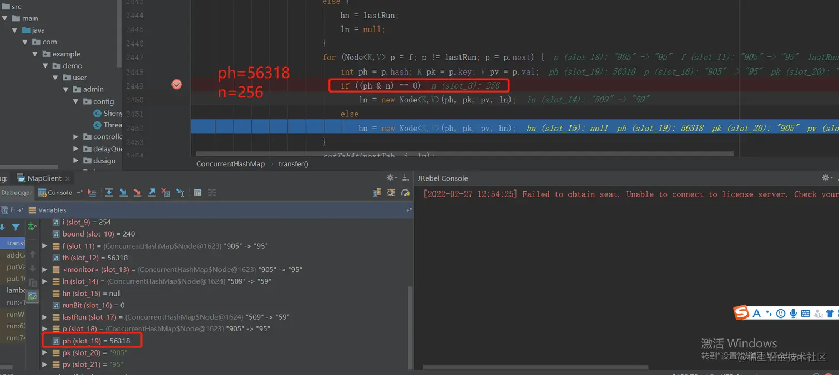Click the breakpoint marker on line 2449
Viewport: 839px width, 375px height.
pyautogui.click(x=176, y=84)
